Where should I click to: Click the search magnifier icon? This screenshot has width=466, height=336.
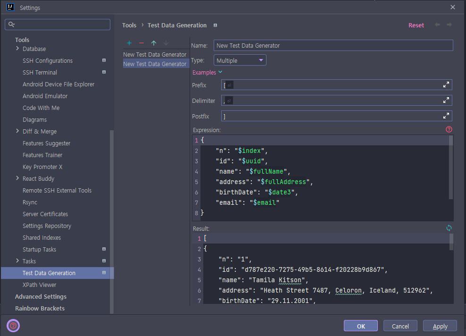point(11,25)
